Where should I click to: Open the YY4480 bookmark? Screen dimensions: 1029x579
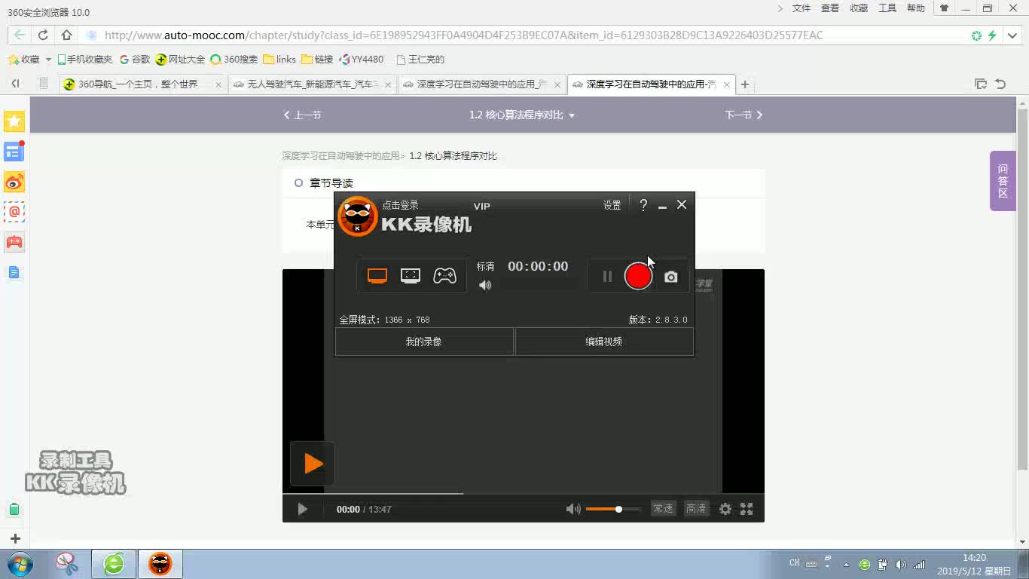[x=362, y=60]
